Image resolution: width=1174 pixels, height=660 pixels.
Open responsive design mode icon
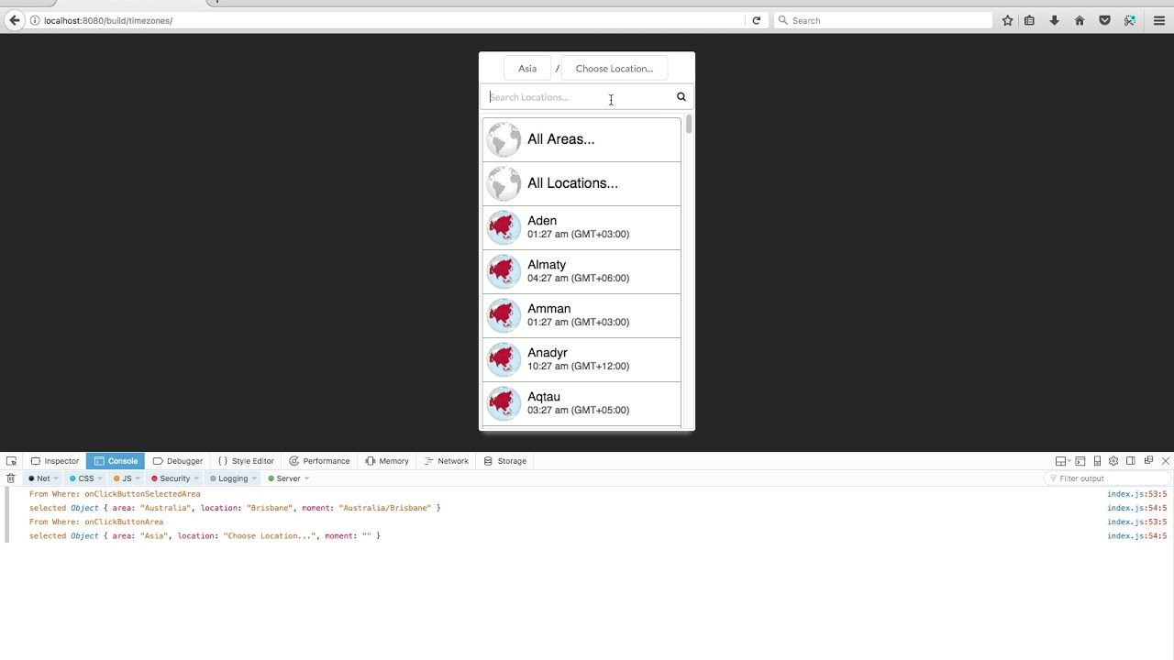(x=1097, y=461)
